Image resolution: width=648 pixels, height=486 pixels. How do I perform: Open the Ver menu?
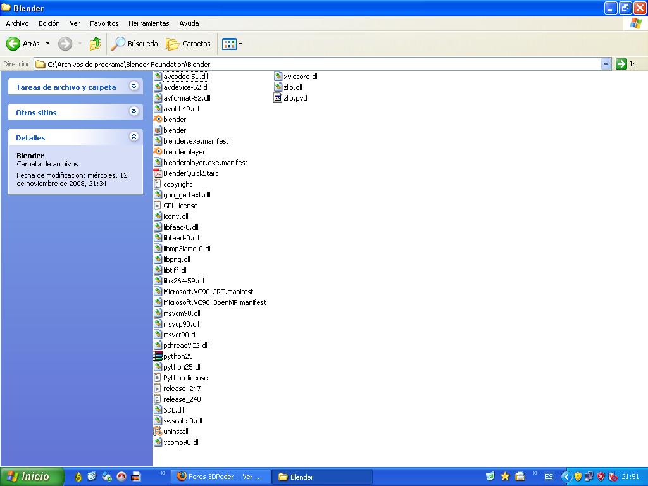(75, 23)
